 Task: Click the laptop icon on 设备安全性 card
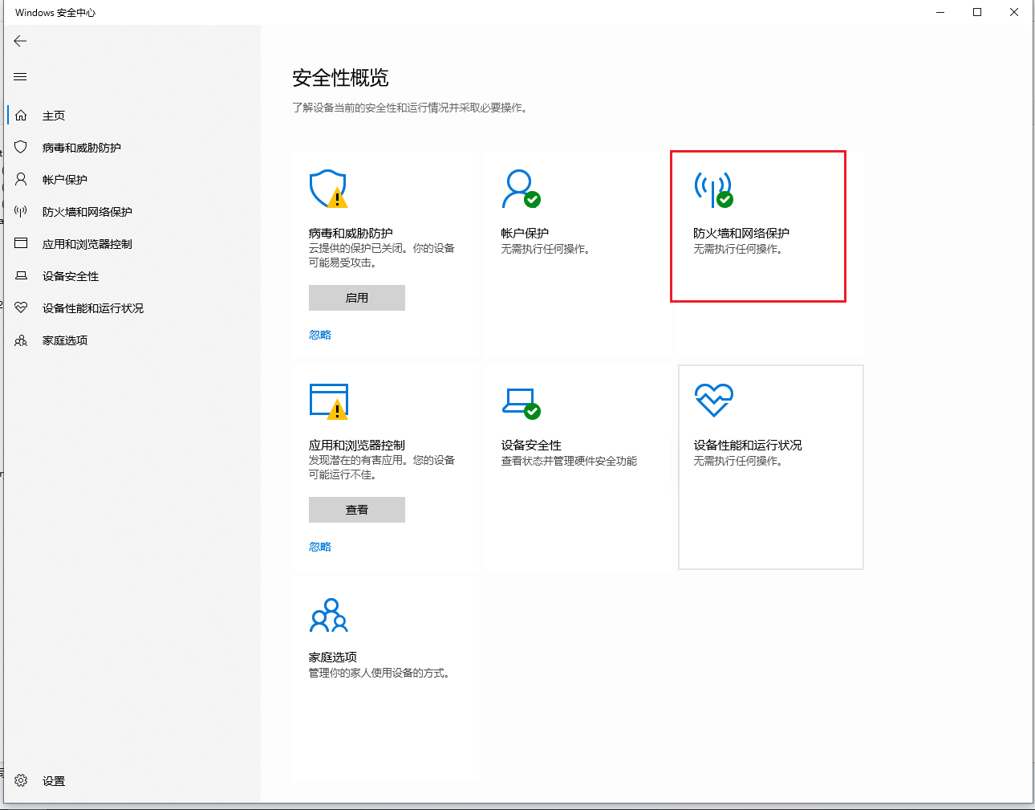[521, 403]
